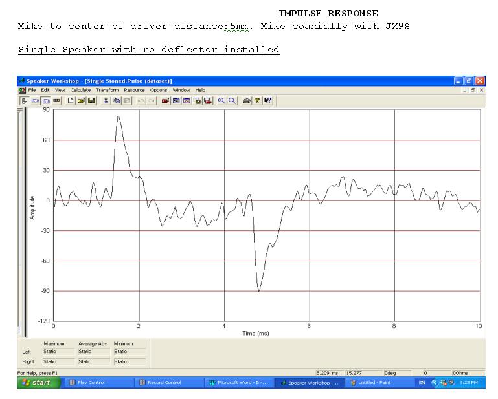Viewport: 498px width, 399px height.
Task: Click the Time (ms) axis label
Action: [x=256, y=333]
